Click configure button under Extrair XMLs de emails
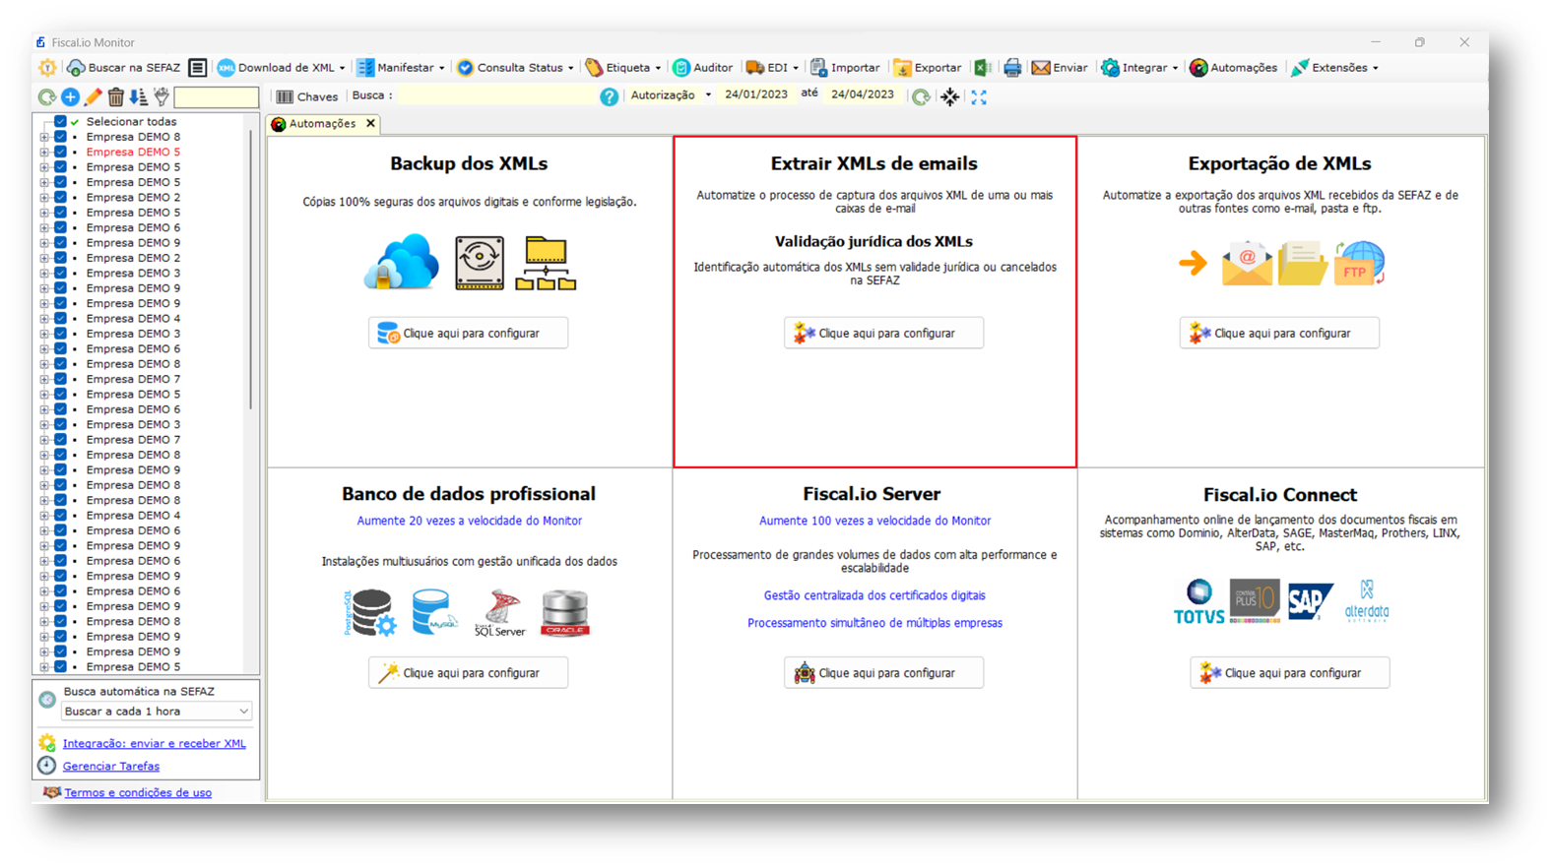 pos(884,334)
